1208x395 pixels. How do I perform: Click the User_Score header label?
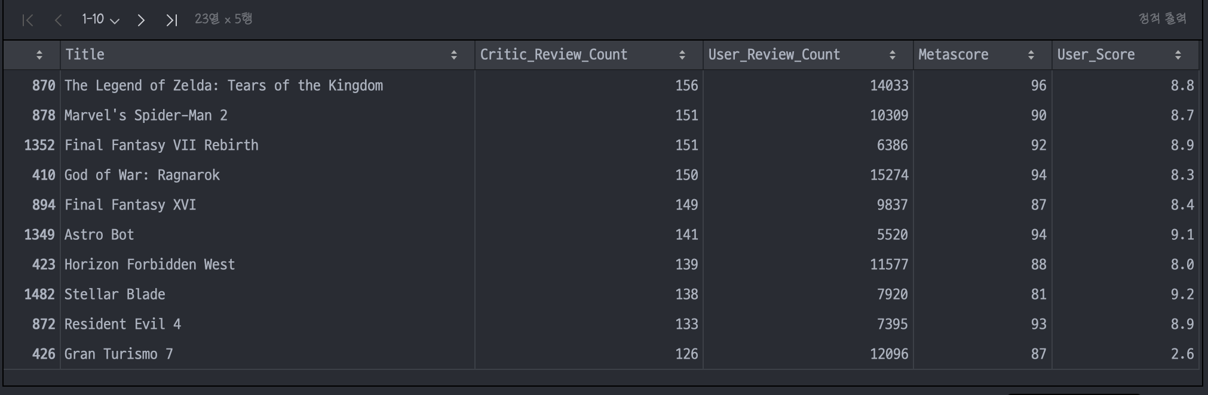[x=1096, y=55]
